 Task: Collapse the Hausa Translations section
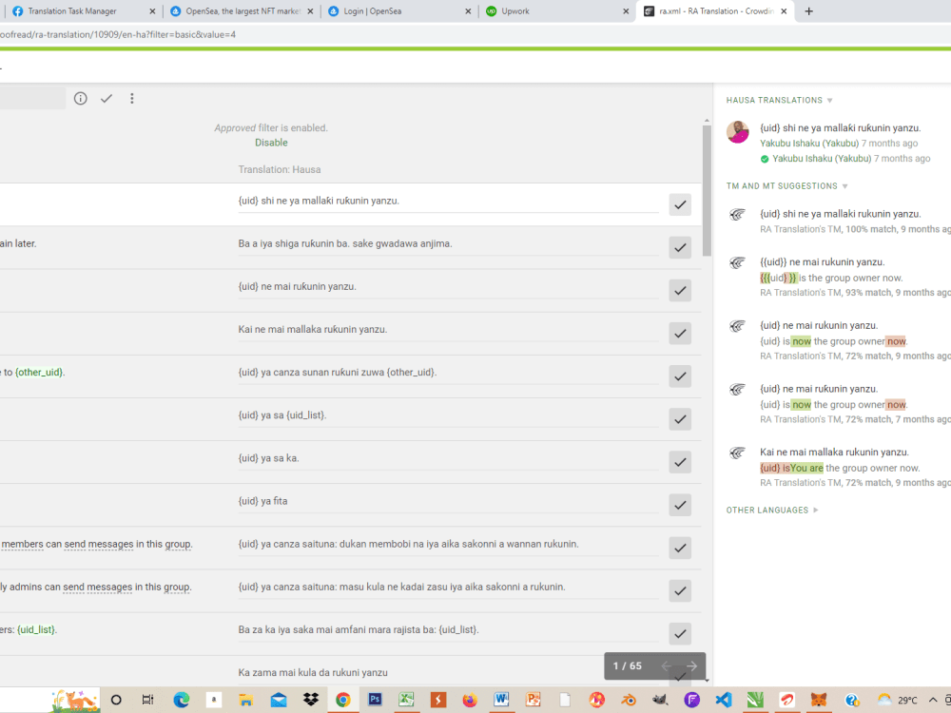click(780, 100)
